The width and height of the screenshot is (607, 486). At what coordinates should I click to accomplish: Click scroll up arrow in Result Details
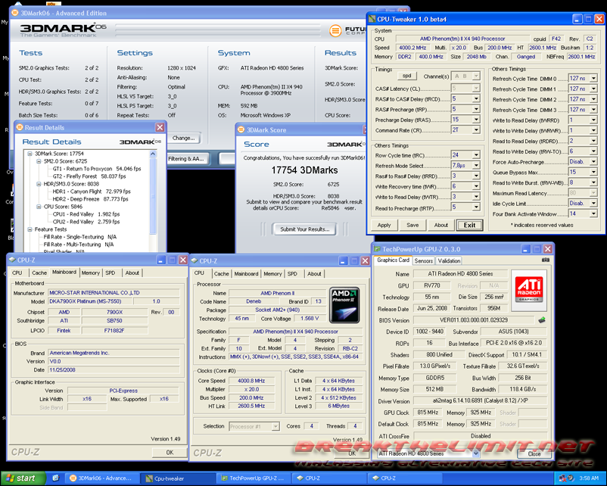(153, 154)
